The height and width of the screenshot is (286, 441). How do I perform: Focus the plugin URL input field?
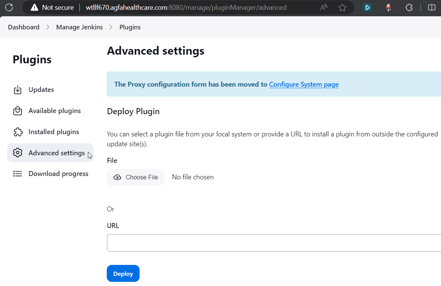pos(274,243)
